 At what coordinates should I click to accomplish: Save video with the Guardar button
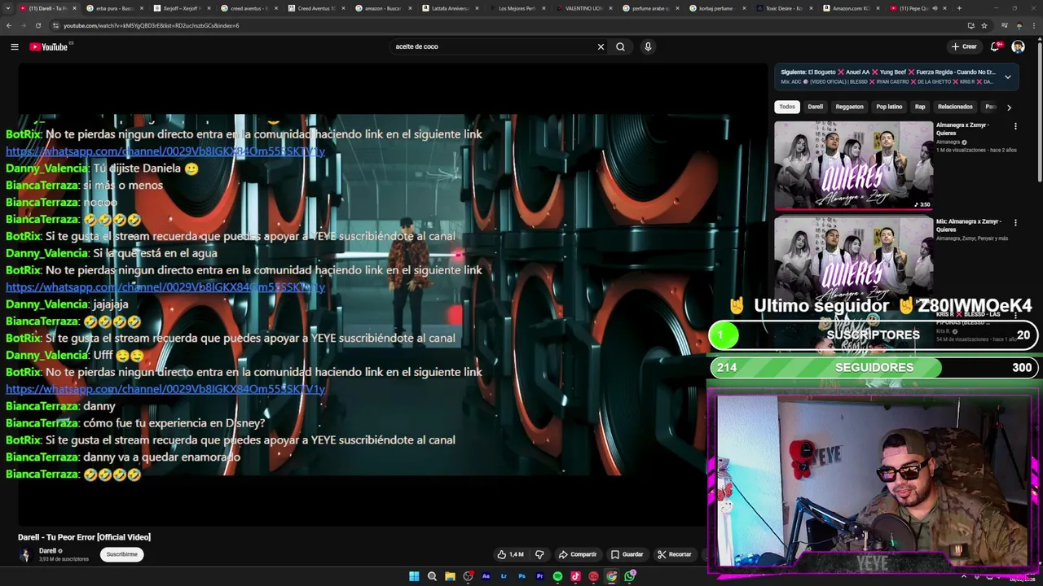coord(627,554)
